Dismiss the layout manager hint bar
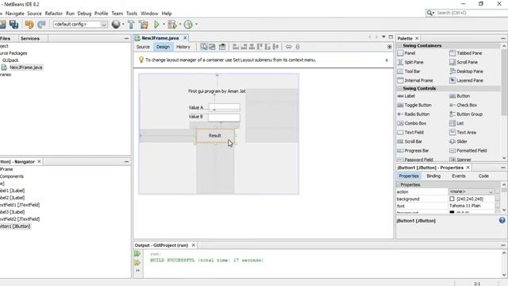The image size is (508, 286). (x=387, y=60)
